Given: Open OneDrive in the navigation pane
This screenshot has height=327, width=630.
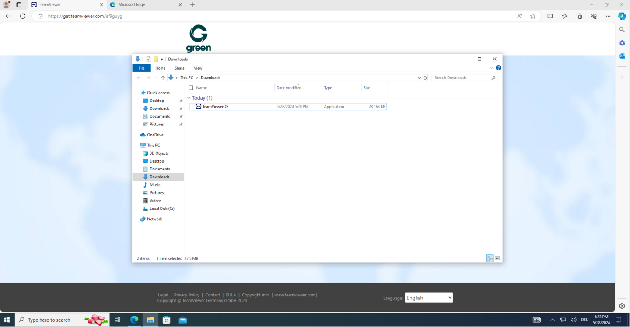Looking at the screenshot, I should click(x=155, y=135).
